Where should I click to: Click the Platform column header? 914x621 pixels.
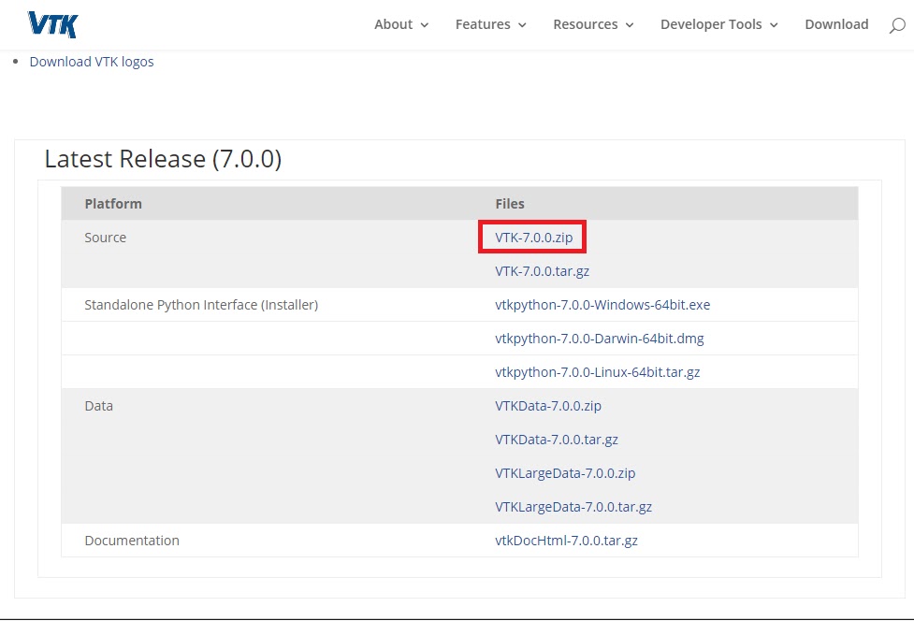pos(113,204)
